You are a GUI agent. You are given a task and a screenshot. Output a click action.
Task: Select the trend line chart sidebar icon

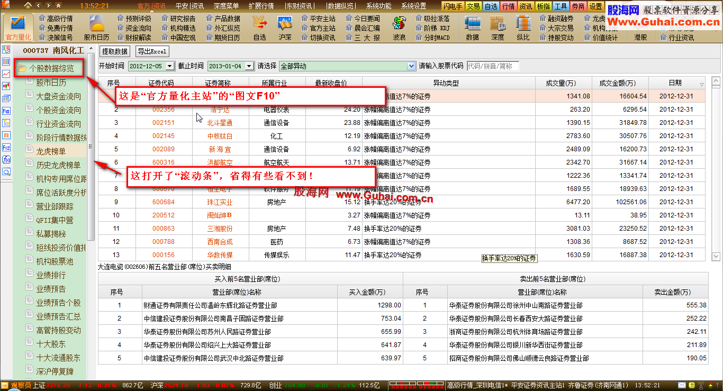click(x=6, y=74)
